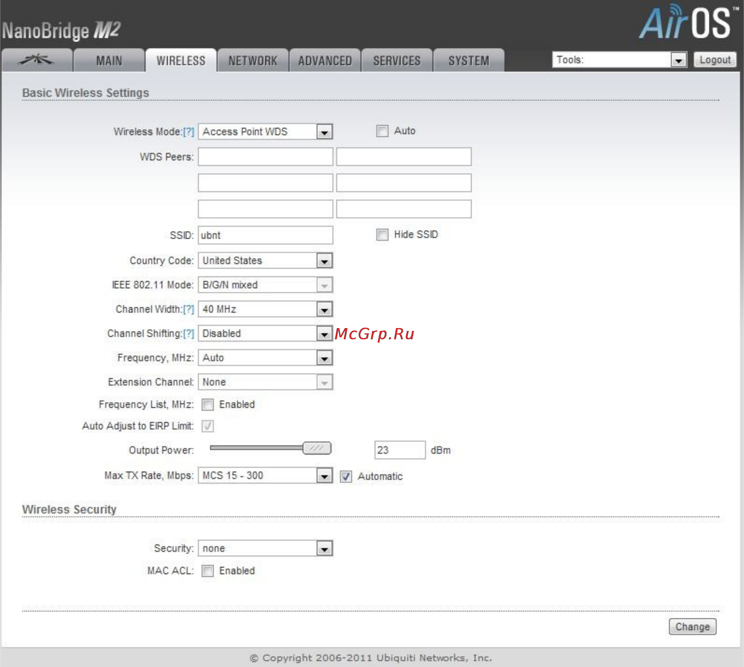Viewport: 744px width, 667px height.
Task: Expand the Wireless Mode dropdown
Action: click(x=265, y=132)
